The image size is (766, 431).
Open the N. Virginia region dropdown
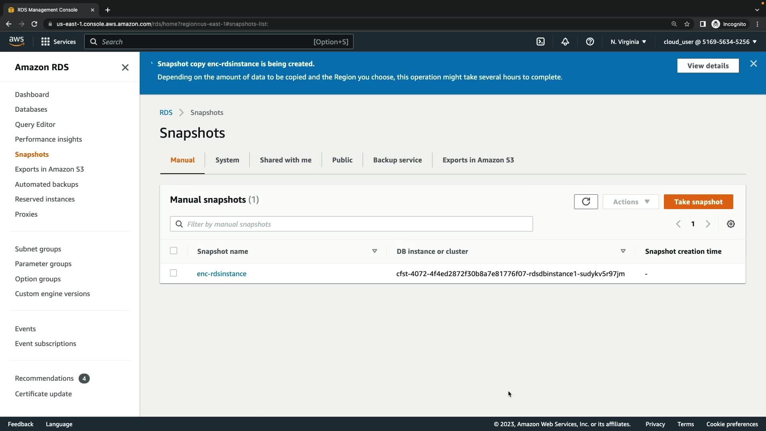click(x=628, y=42)
